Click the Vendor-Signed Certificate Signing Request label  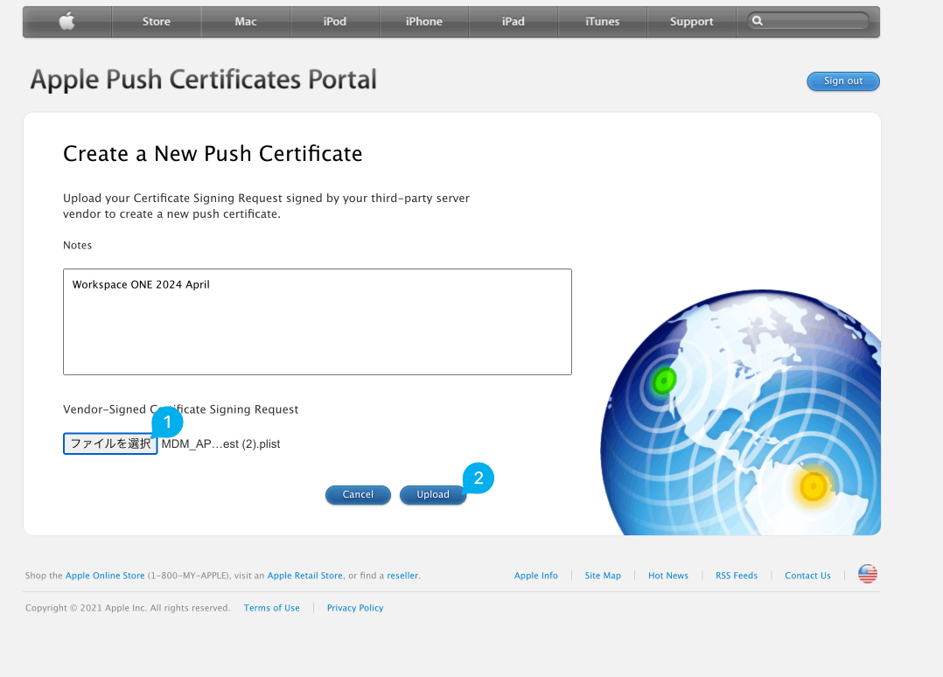[180, 409]
